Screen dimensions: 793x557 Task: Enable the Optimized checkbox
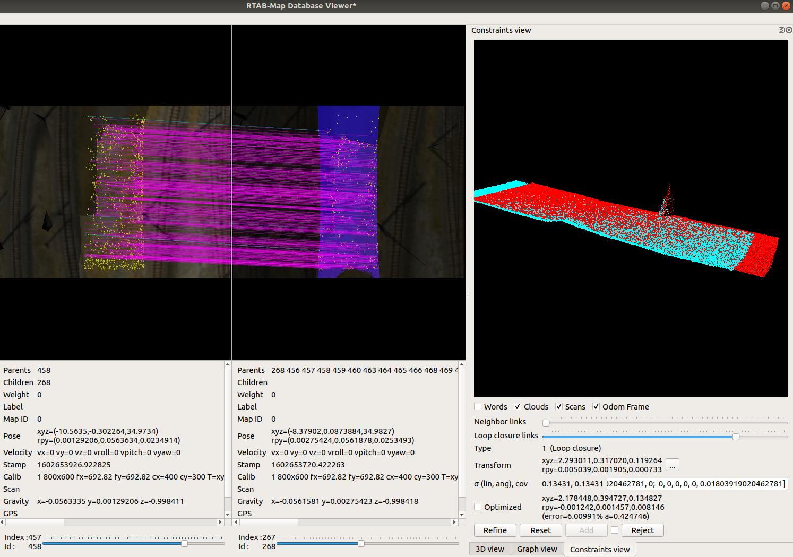(478, 507)
